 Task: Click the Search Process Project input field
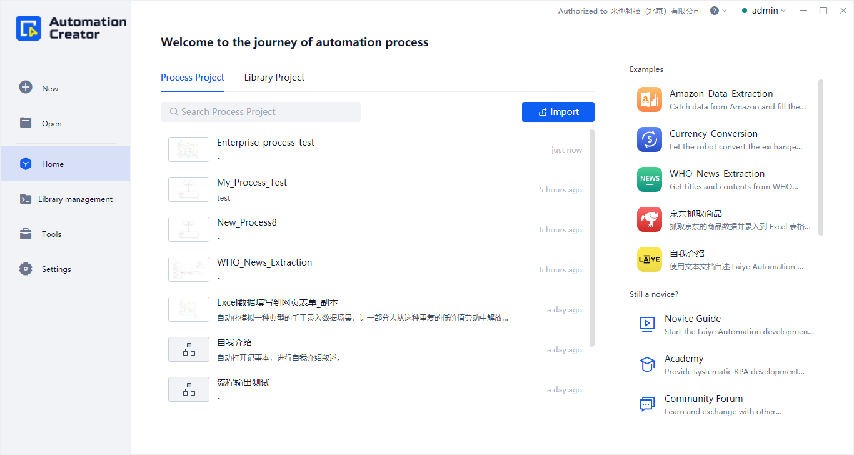(261, 111)
